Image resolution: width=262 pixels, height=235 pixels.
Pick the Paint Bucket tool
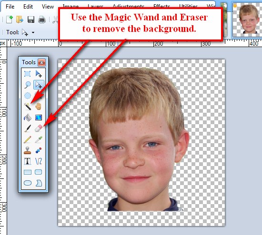(28, 117)
